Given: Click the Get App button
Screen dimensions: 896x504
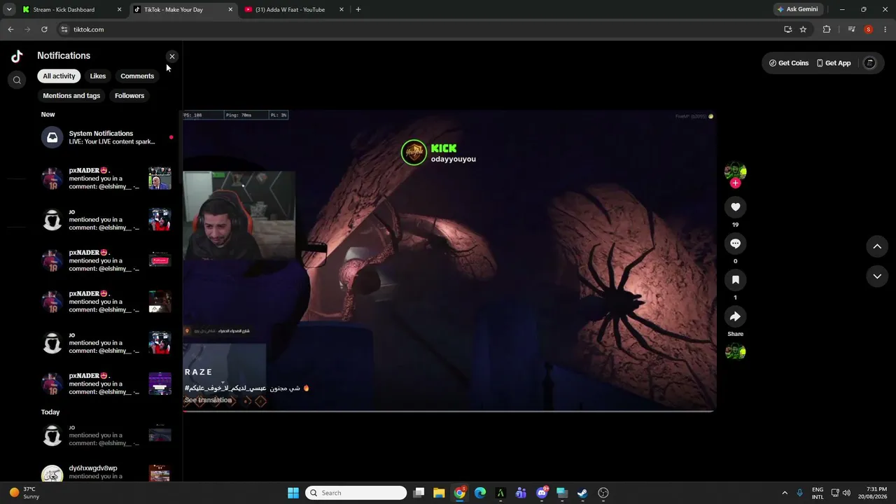Looking at the screenshot, I should (833, 63).
